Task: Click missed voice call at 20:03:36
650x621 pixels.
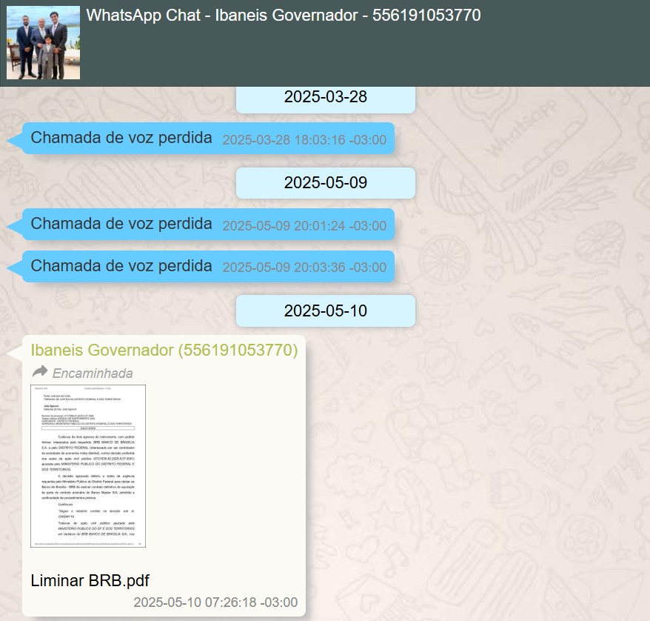Action: [208, 266]
